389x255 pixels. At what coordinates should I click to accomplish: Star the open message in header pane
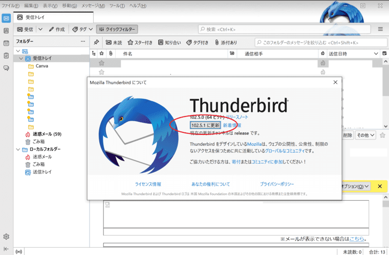pos(382,135)
